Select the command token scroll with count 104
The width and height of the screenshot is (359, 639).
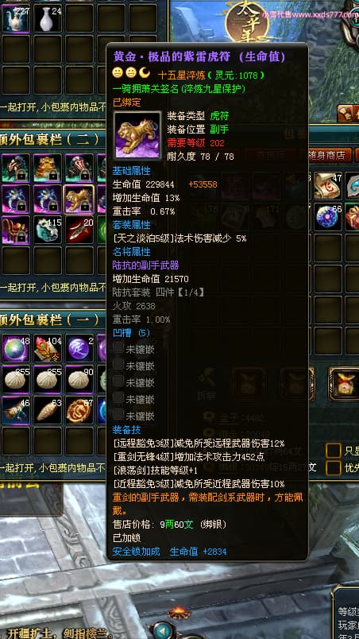coord(48,348)
